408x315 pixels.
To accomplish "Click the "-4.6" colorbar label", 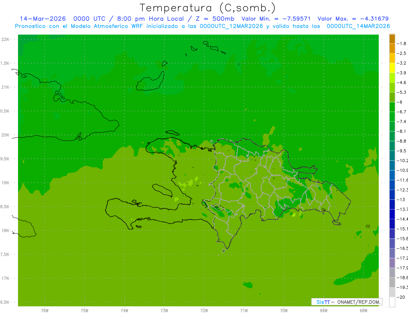I will (x=402, y=83).
